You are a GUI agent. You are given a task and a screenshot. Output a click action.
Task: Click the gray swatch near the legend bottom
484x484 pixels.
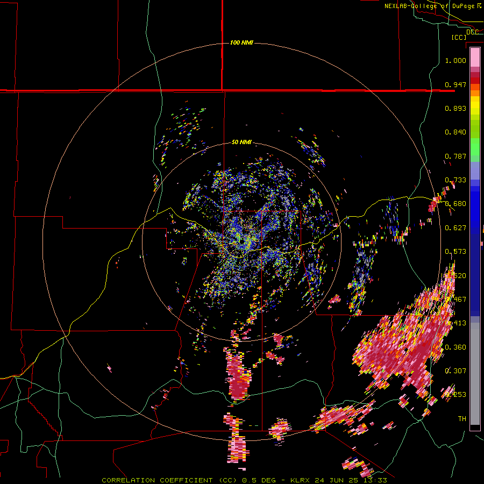pos(475,374)
